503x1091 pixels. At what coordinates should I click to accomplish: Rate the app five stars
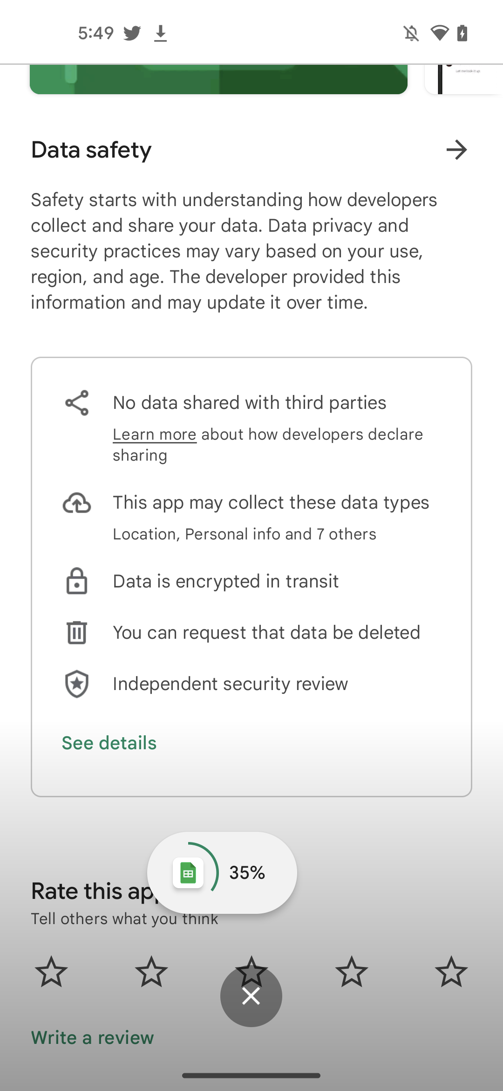coord(451,972)
